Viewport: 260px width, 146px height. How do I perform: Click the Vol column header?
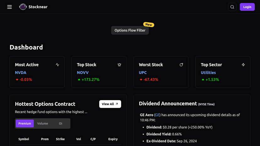click(x=79, y=139)
